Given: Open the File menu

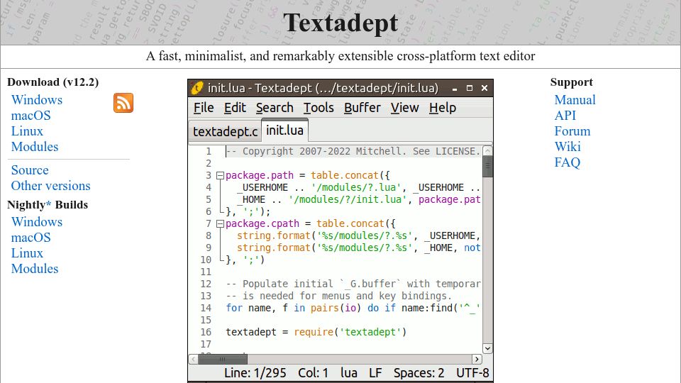Looking at the screenshot, I should tap(204, 108).
